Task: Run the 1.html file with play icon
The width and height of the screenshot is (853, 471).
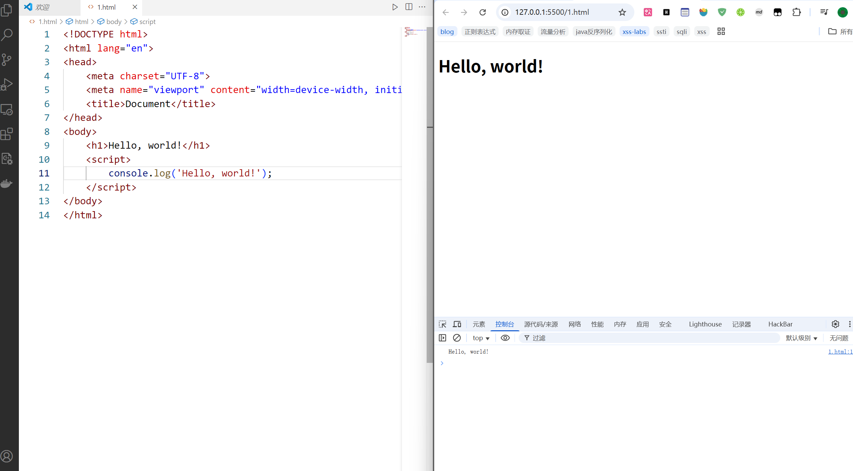Action: [x=395, y=7]
